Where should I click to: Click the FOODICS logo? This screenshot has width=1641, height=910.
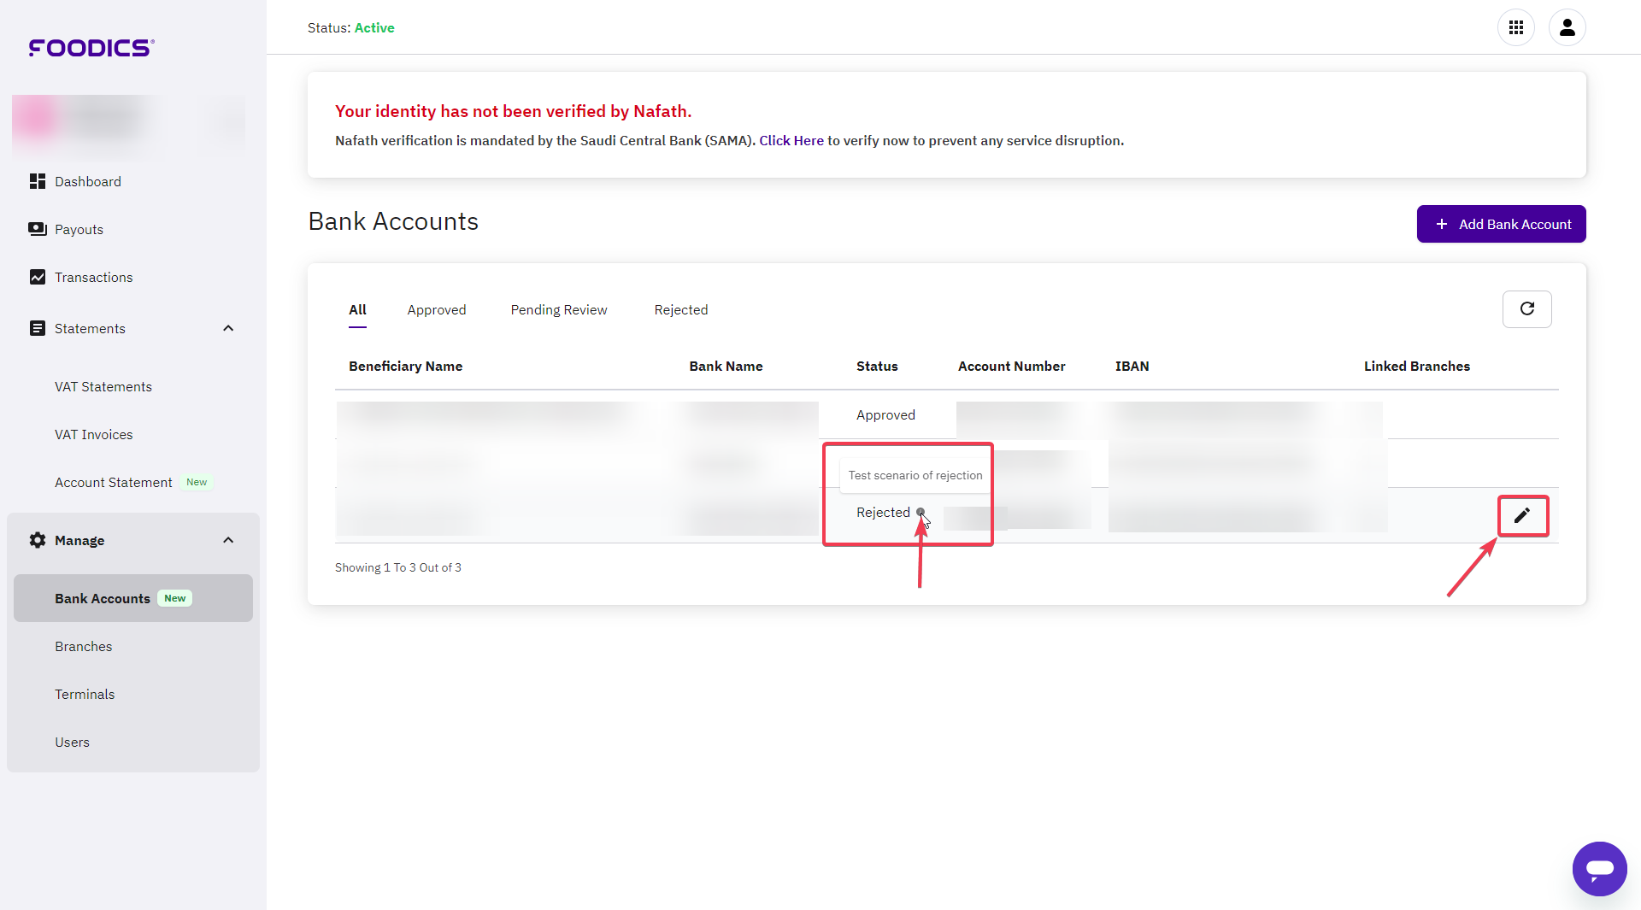coord(90,48)
